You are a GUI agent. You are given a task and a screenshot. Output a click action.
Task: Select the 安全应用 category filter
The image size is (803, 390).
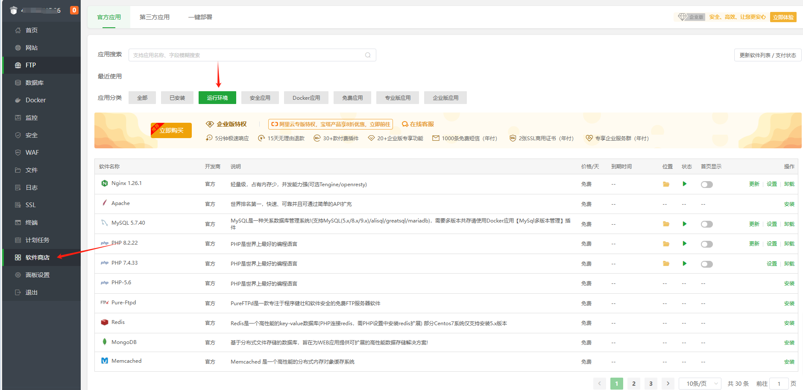click(x=260, y=98)
